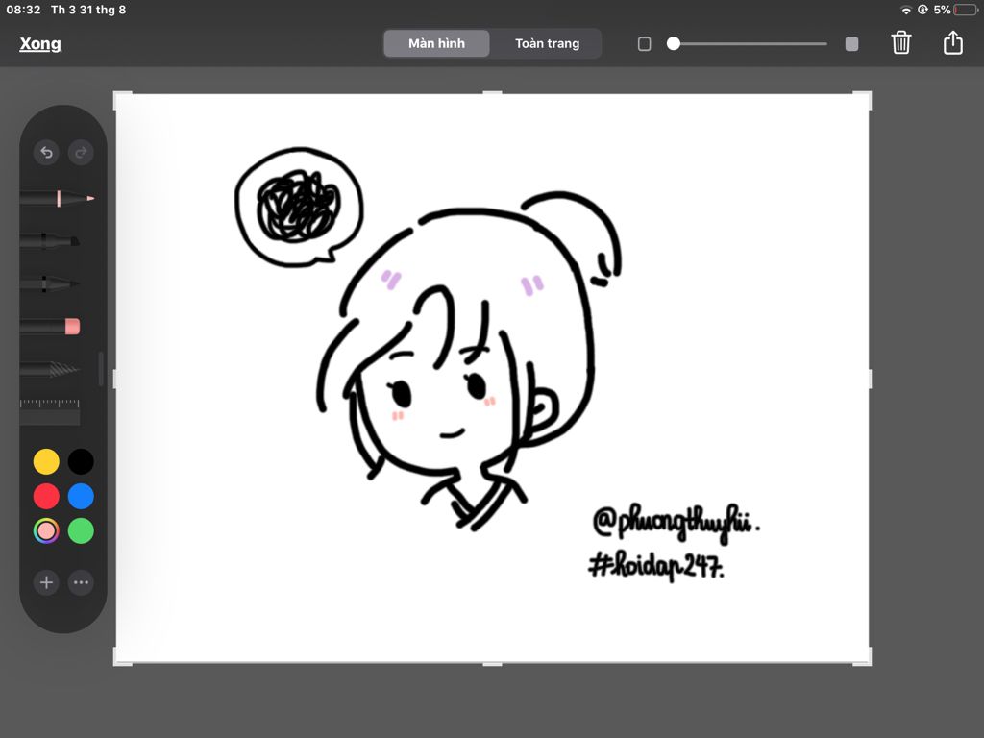Tap the undo arrow in markup toolbar
The width and height of the screenshot is (984, 738).
pos(46,153)
